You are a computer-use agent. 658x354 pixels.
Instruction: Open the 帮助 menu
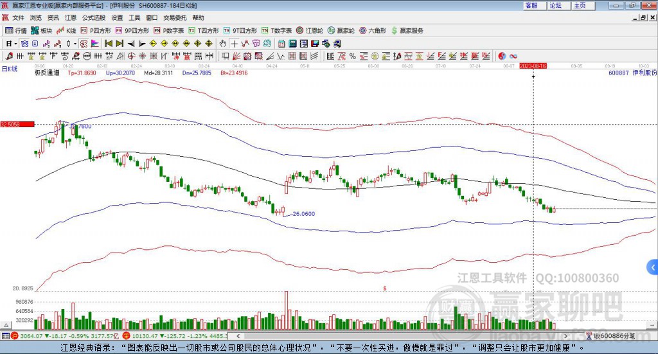(x=198, y=17)
